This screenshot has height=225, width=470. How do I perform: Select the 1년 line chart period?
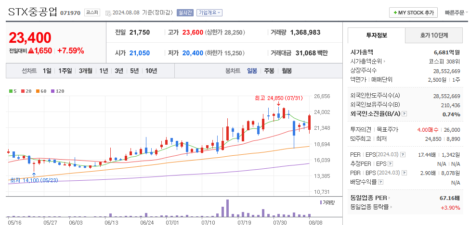click(x=104, y=71)
